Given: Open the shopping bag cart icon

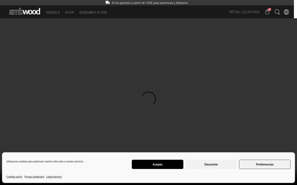Looking at the screenshot, I should 267,12.
